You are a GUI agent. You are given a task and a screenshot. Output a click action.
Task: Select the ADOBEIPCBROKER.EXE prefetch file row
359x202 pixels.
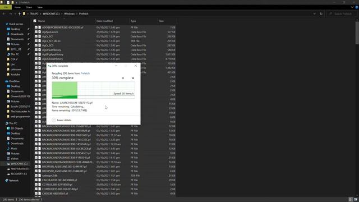click(x=105, y=27)
